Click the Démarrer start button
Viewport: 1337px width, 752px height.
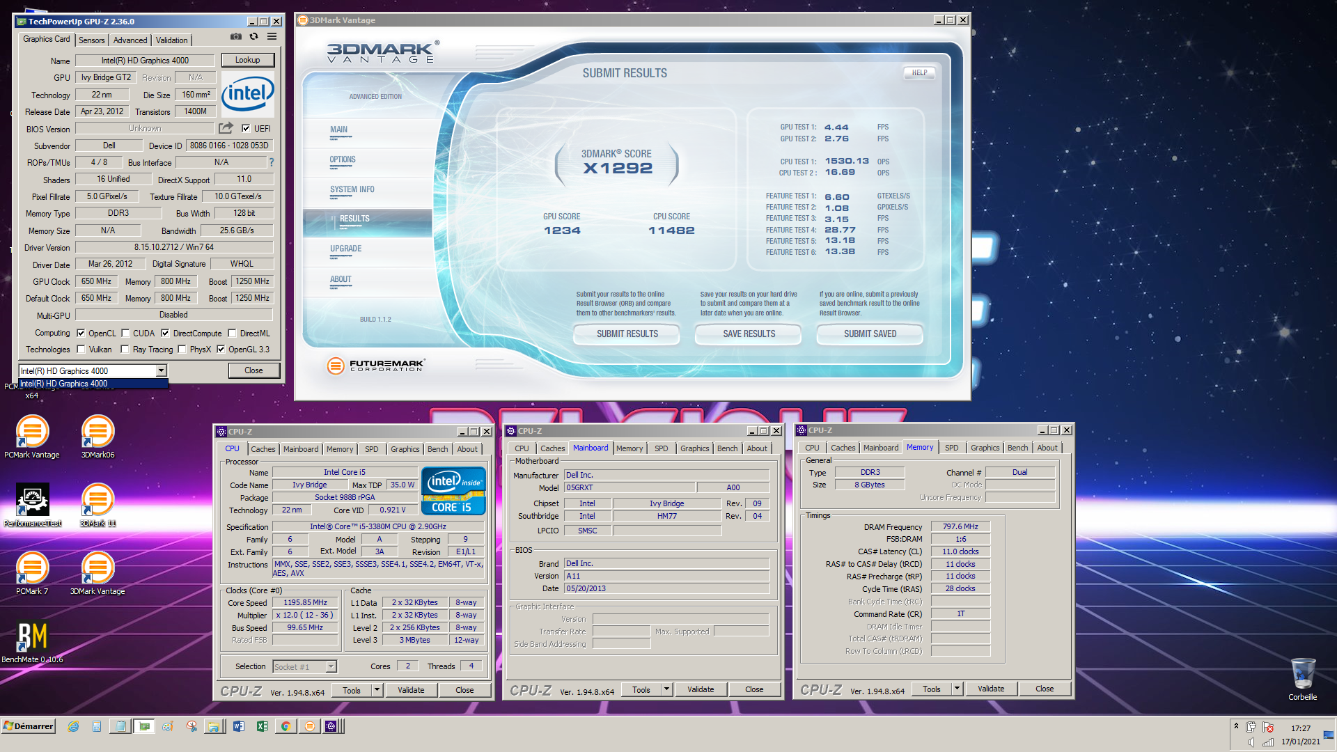[x=29, y=726]
